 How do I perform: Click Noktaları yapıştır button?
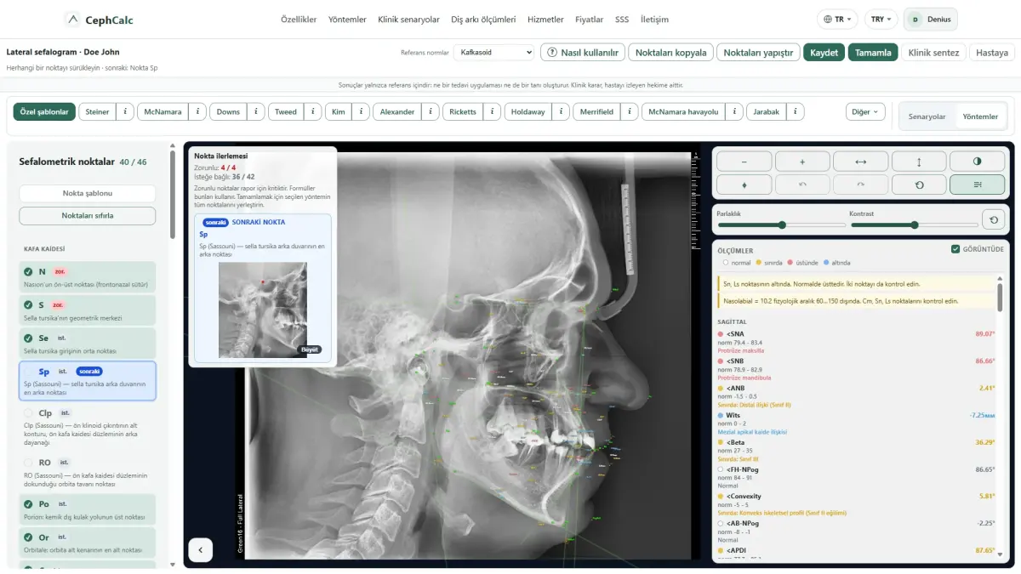click(758, 52)
